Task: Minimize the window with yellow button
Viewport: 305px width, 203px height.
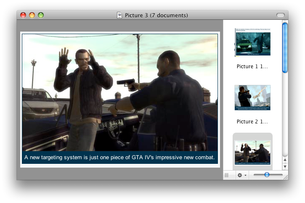Action: tap(32, 15)
